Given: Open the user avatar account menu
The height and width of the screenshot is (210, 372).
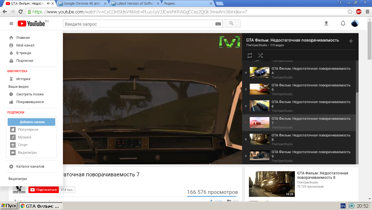Looking at the screenshot, I should [355, 24].
